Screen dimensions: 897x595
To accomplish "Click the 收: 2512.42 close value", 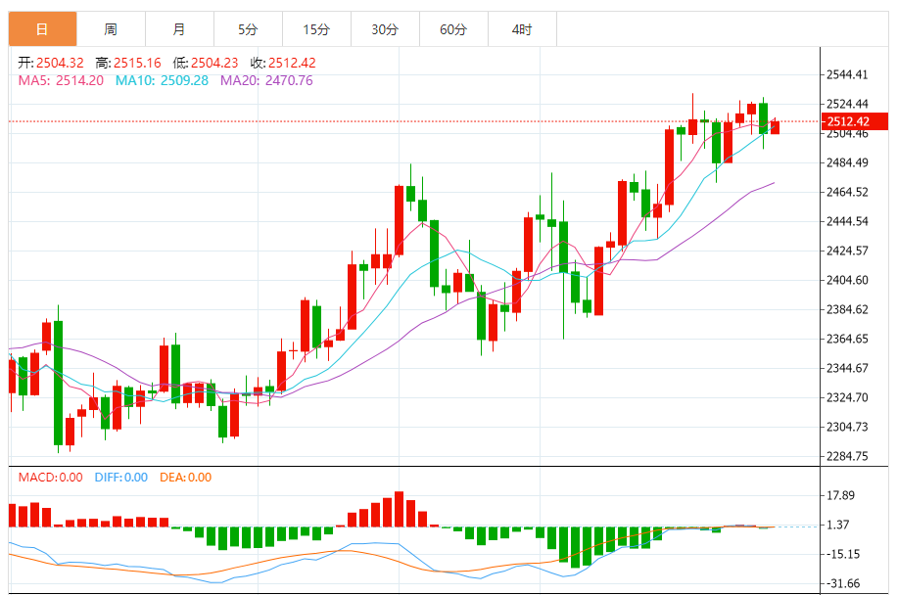I will click(283, 63).
